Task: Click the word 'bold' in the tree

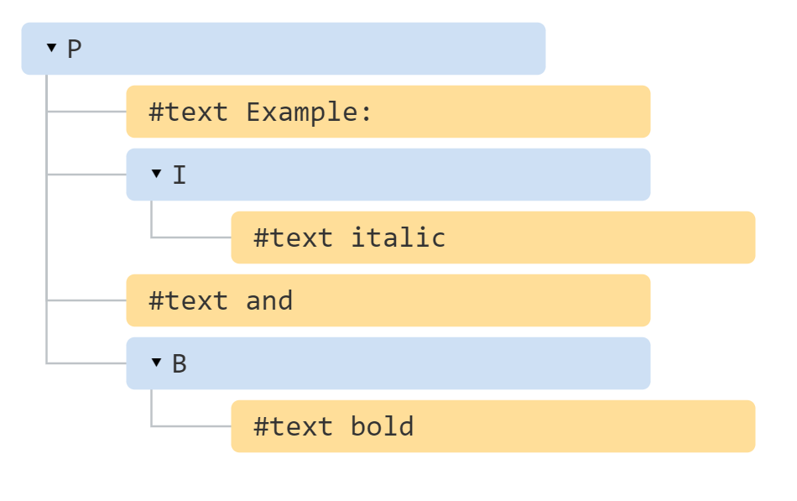Action: click(383, 426)
